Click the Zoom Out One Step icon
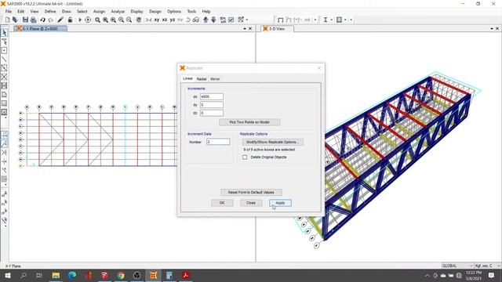502x282 pixels. 129,20
